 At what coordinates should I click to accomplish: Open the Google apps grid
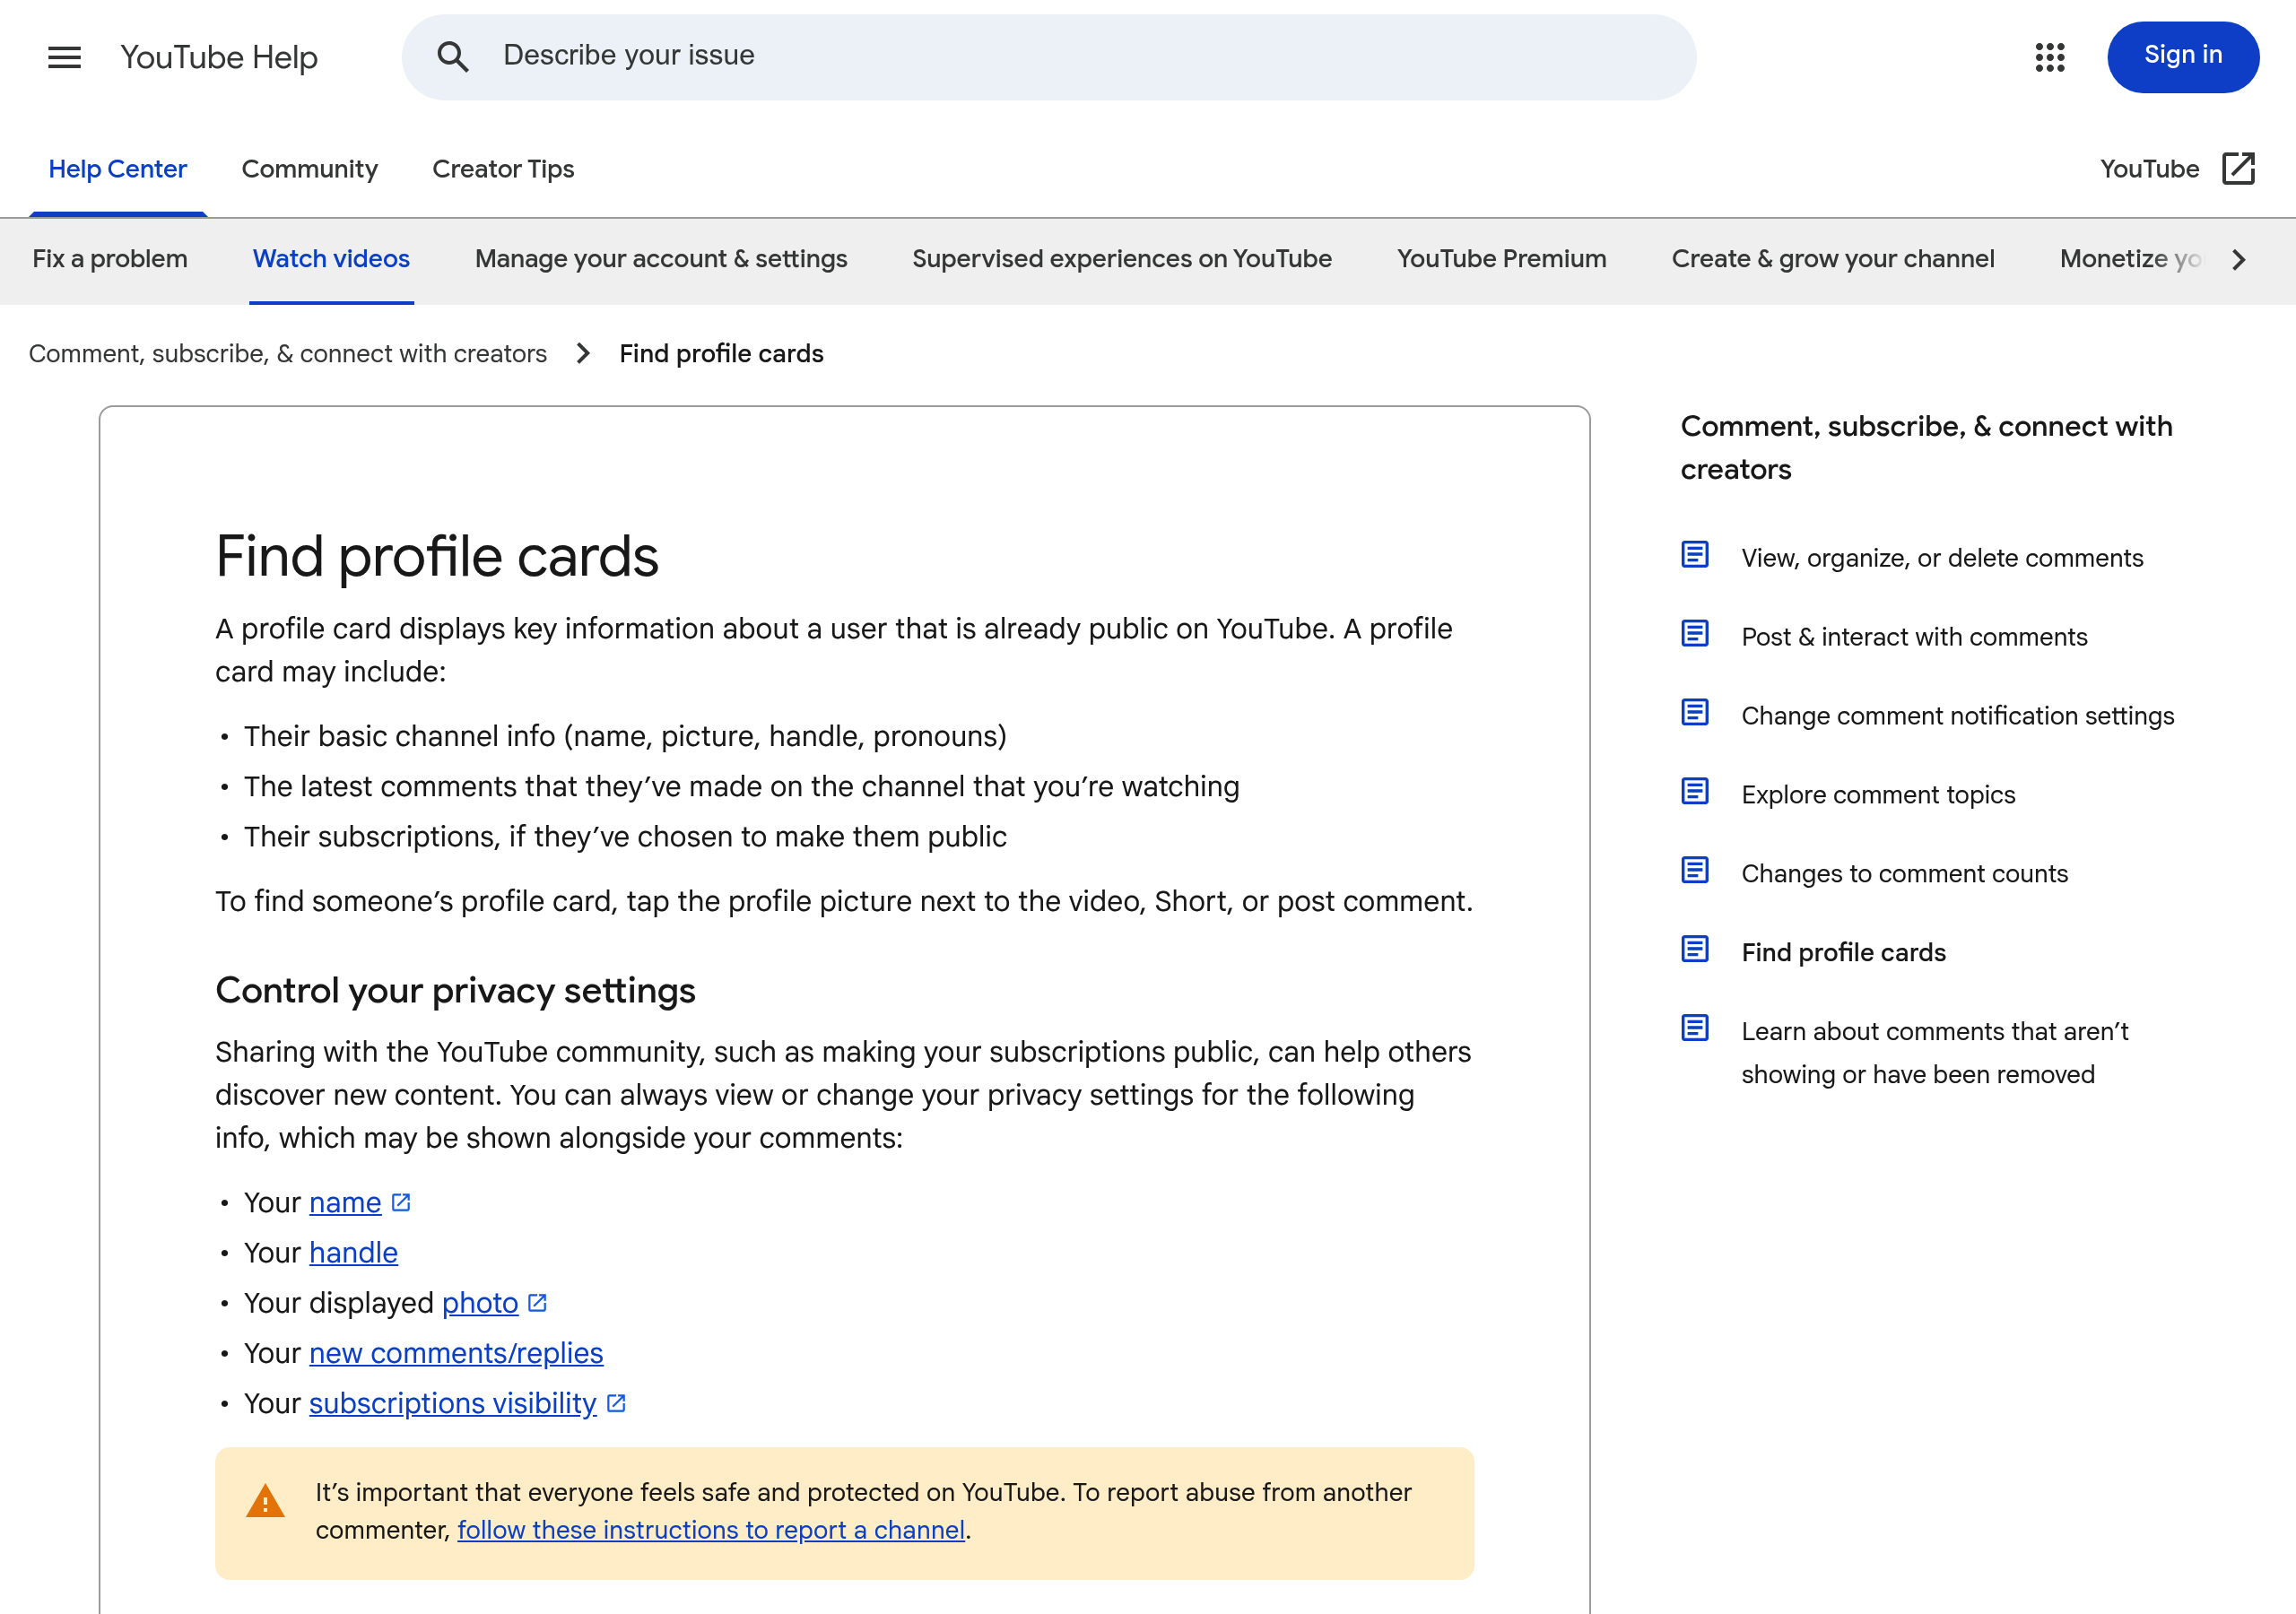[x=2049, y=57]
